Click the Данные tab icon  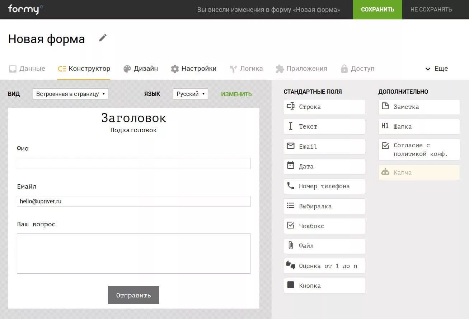pos(13,69)
